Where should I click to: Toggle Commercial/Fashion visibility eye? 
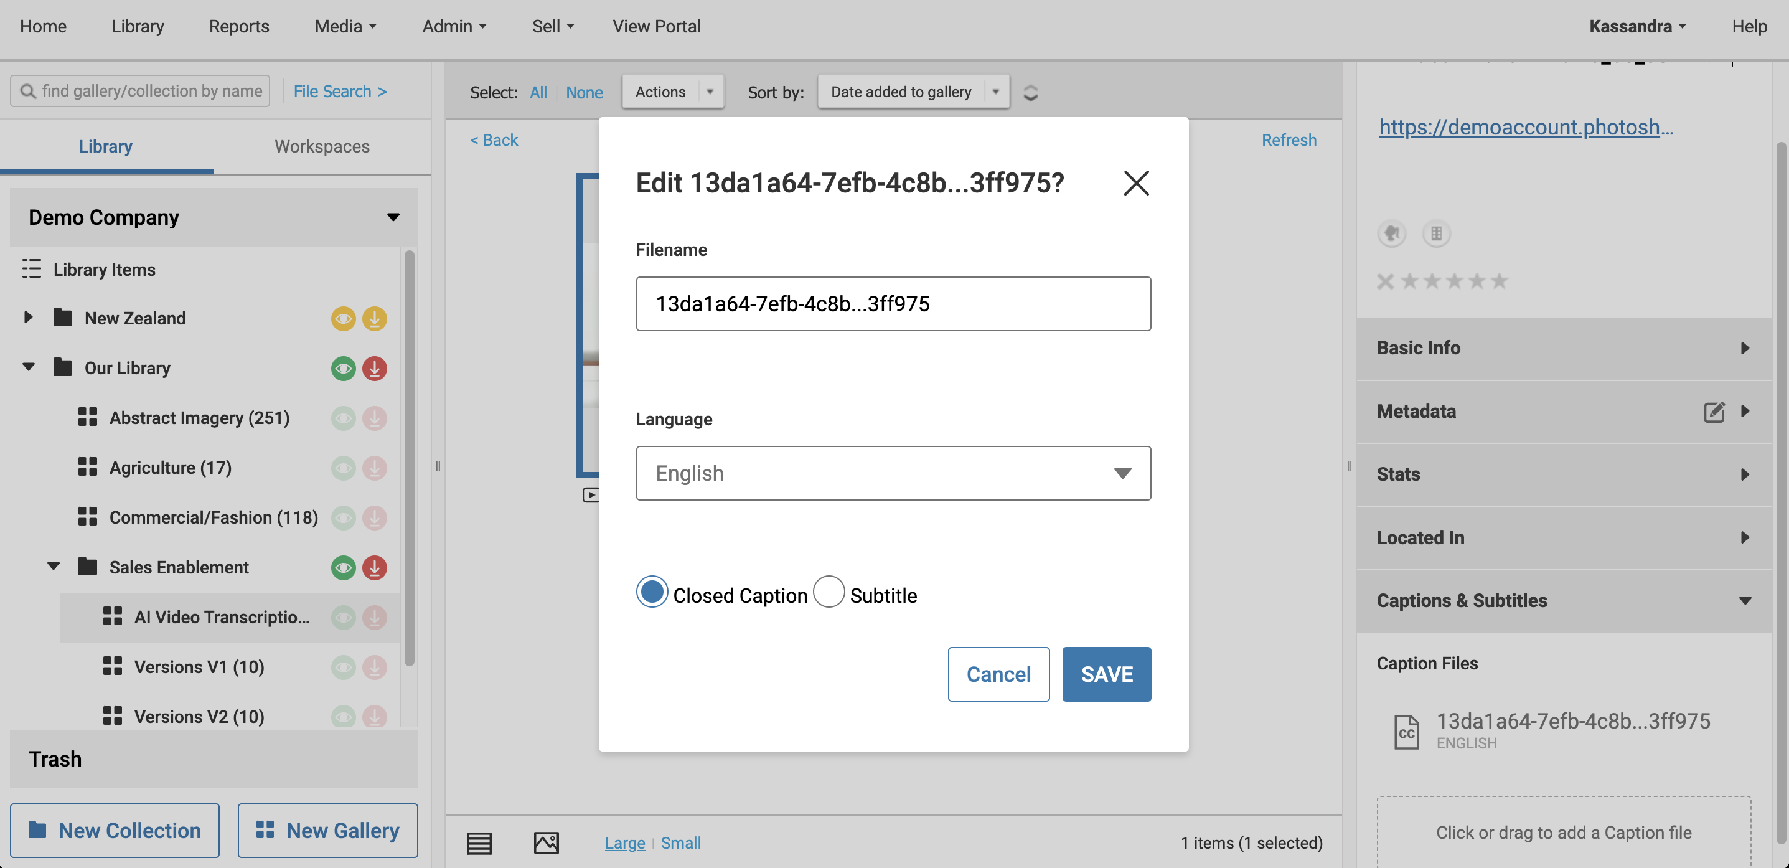(x=343, y=517)
